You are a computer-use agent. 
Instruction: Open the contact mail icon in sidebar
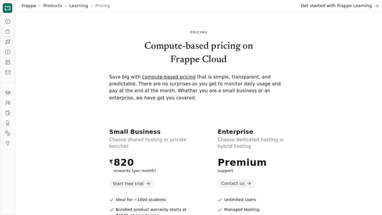[x=7, y=72]
